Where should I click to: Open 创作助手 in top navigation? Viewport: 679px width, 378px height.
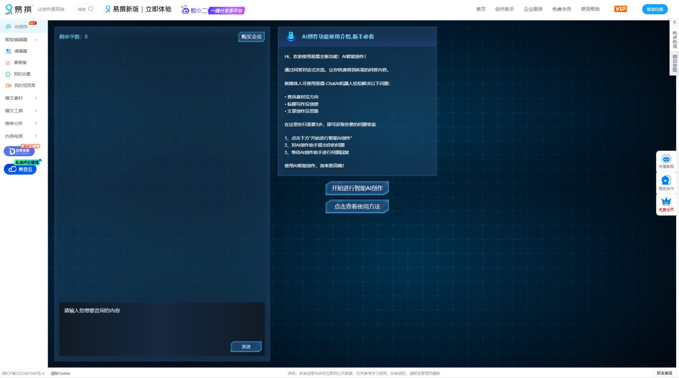(x=504, y=9)
